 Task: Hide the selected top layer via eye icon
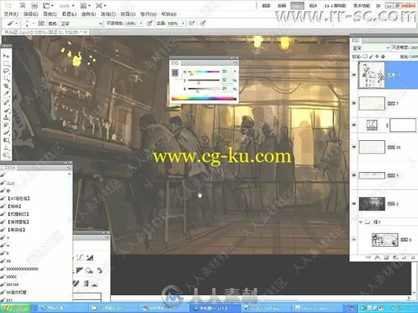pos(354,75)
